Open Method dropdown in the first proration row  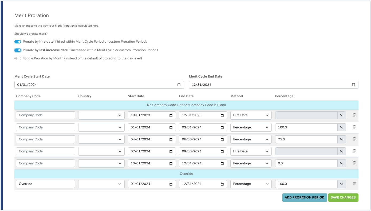pyautogui.click(x=251, y=115)
